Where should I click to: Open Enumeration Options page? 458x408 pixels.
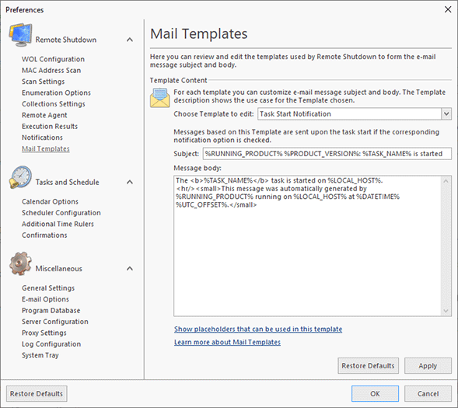click(x=56, y=92)
